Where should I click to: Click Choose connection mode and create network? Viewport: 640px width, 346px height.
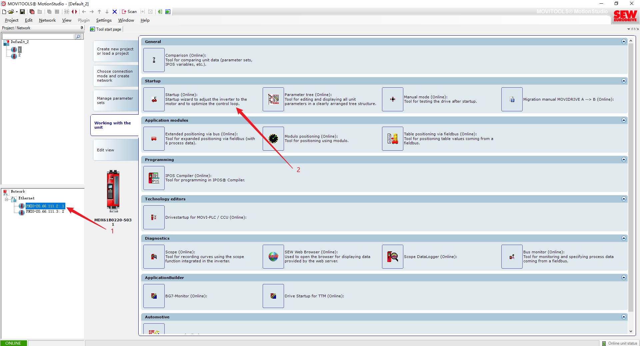point(115,76)
